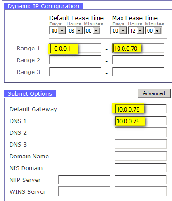172x201 pixels.
Task: Click the Default Gateway field
Action: 140,109
